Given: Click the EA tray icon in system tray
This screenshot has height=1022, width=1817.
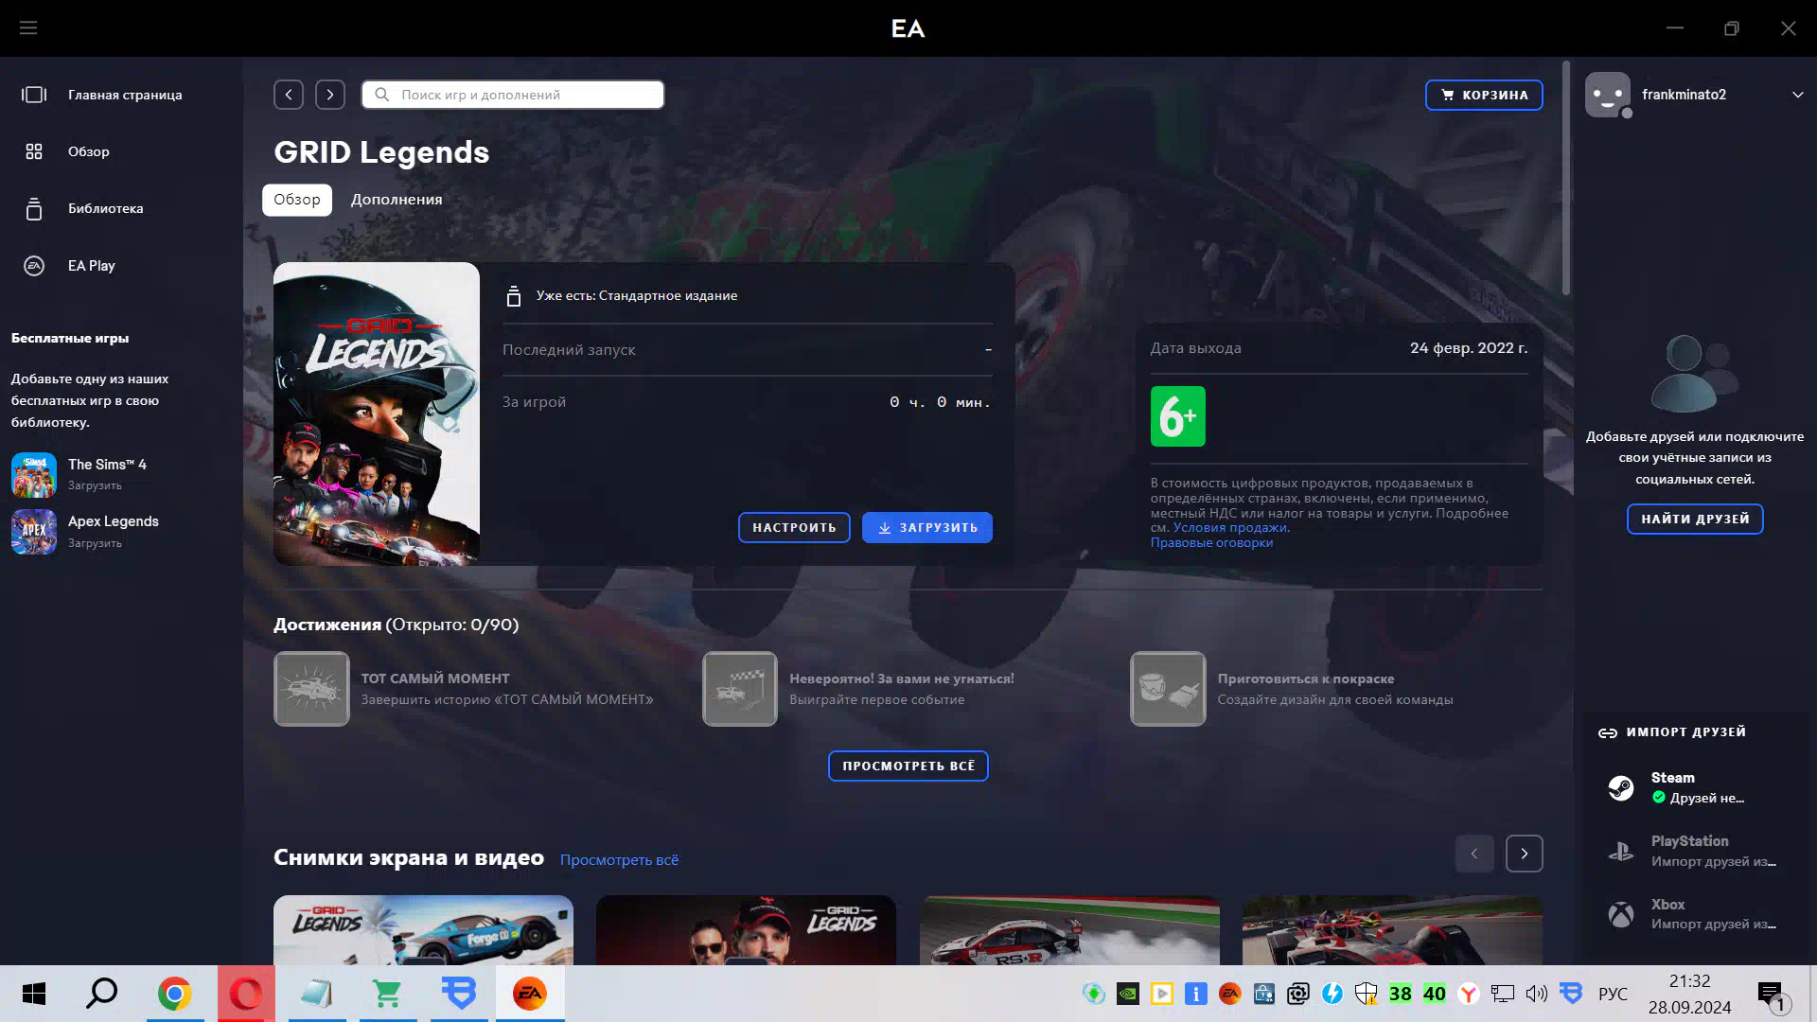Looking at the screenshot, I should pos(1230,994).
